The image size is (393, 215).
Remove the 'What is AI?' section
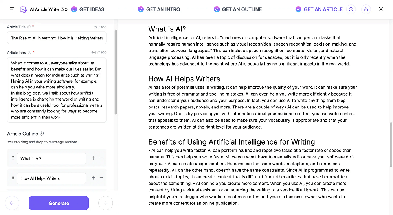(101, 158)
